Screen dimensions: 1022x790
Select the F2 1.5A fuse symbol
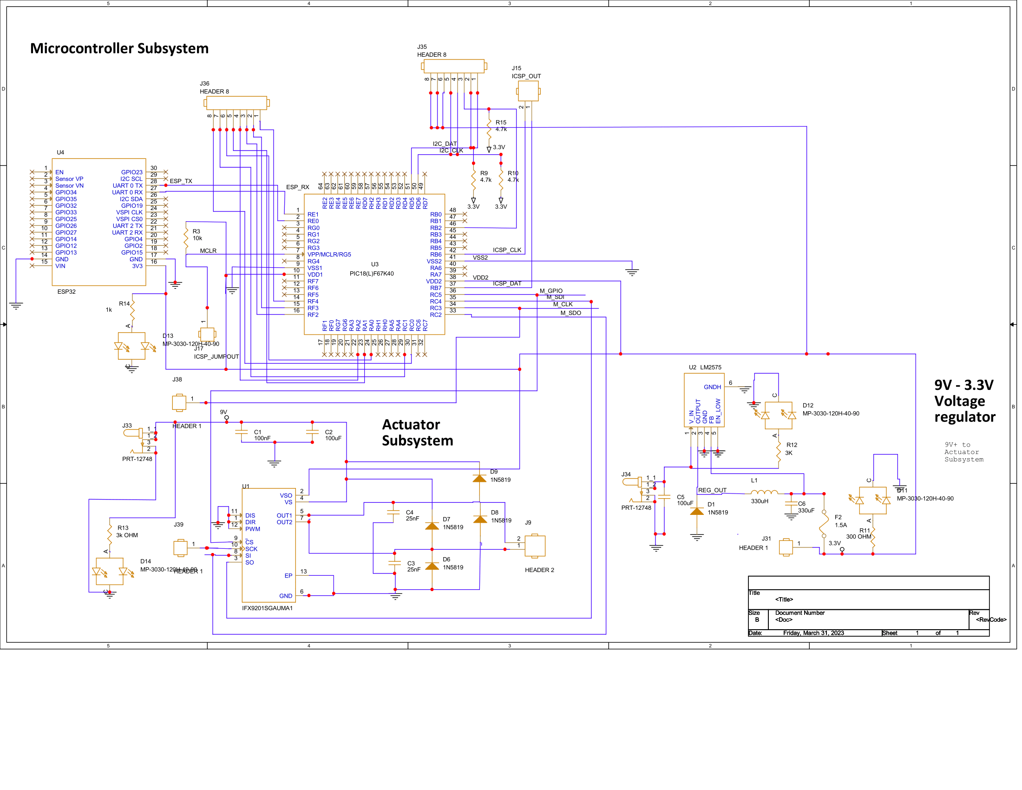825,524
